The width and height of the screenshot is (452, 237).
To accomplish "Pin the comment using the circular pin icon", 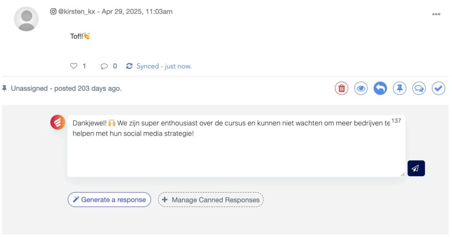I will [x=399, y=89].
